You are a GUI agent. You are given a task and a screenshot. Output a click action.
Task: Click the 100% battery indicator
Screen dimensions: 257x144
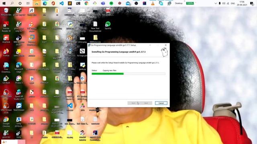(x=190, y=3)
